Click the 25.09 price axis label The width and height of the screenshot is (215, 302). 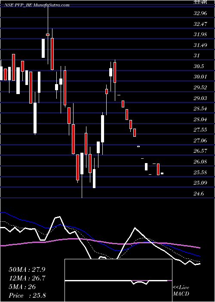[200, 182]
